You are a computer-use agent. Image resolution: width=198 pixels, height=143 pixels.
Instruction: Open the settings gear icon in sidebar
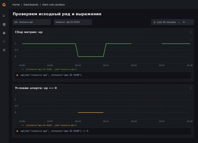(x=4, y=50)
